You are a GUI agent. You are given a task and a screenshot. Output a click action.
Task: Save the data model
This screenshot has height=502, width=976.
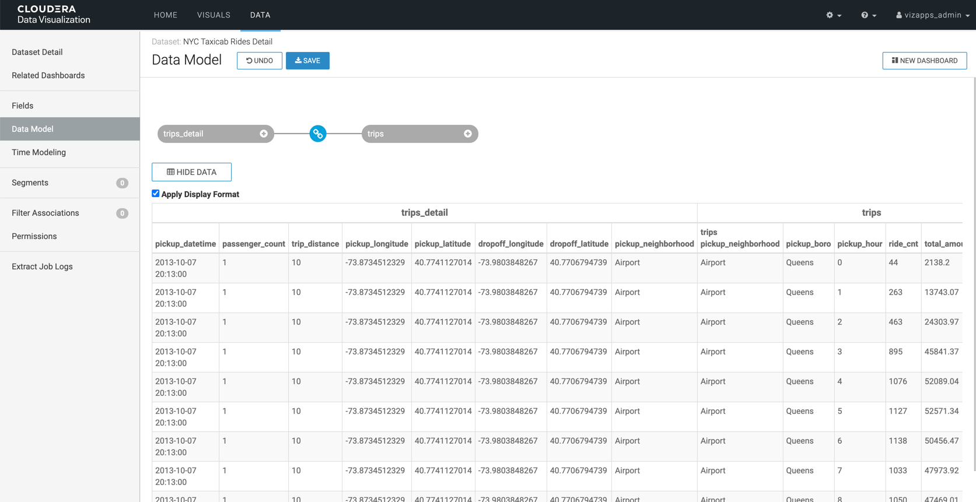[x=307, y=61]
